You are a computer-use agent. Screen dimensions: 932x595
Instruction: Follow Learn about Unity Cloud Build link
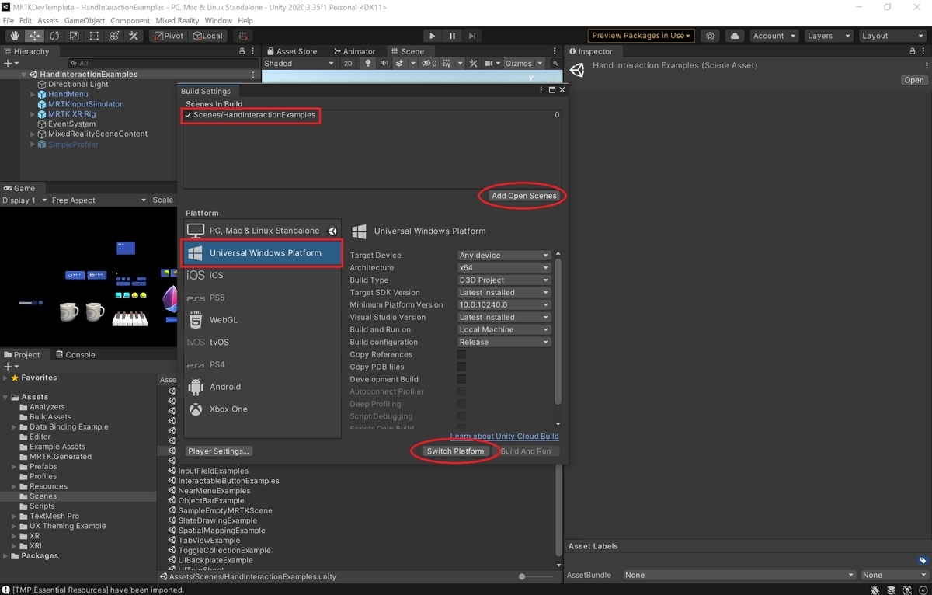coord(505,437)
